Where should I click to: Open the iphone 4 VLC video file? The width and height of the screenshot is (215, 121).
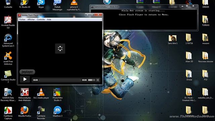pyautogui.click(x=74, y=5)
